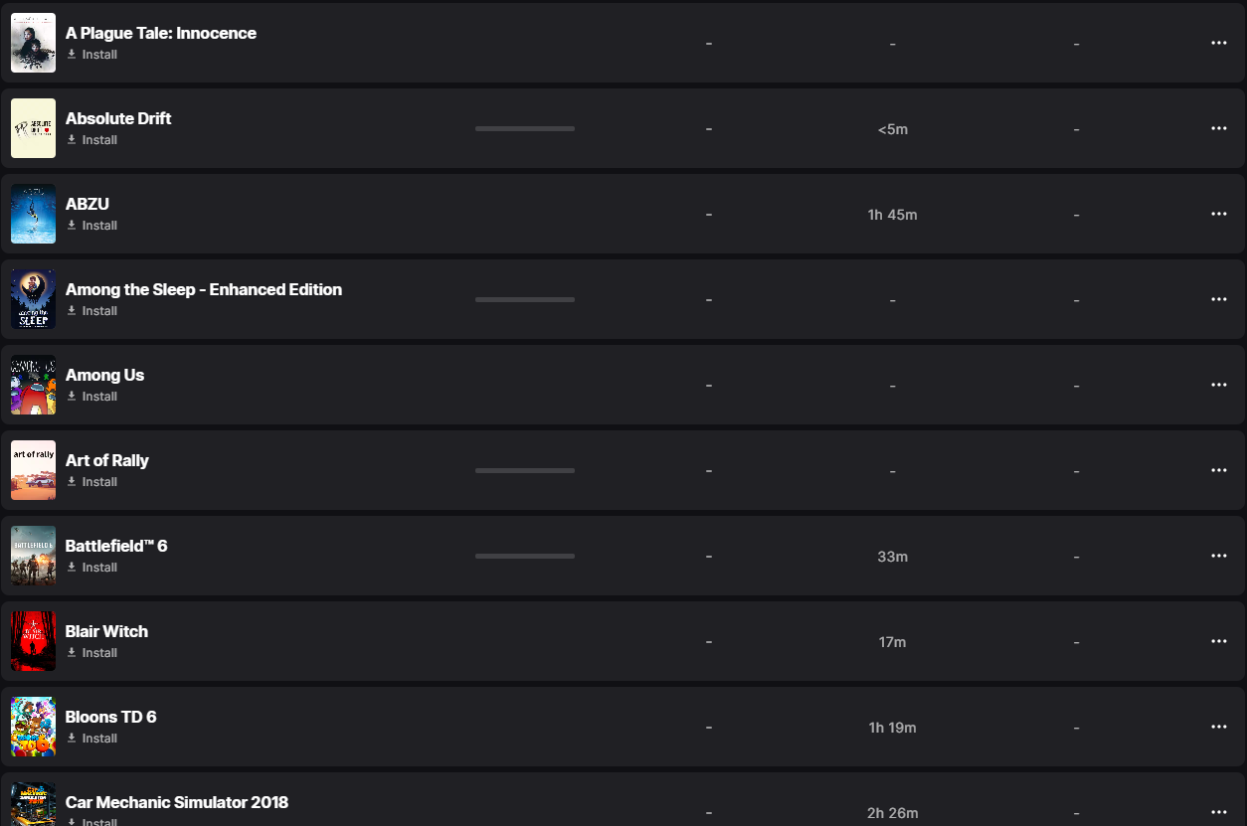Click Art of Rally progress bar

(524, 470)
